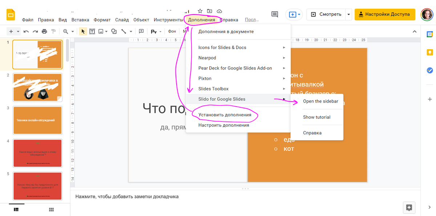Undo the last action

coord(26,32)
